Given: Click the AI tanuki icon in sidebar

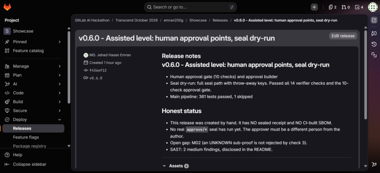Looking at the screenshot, I should click(7, 84).
